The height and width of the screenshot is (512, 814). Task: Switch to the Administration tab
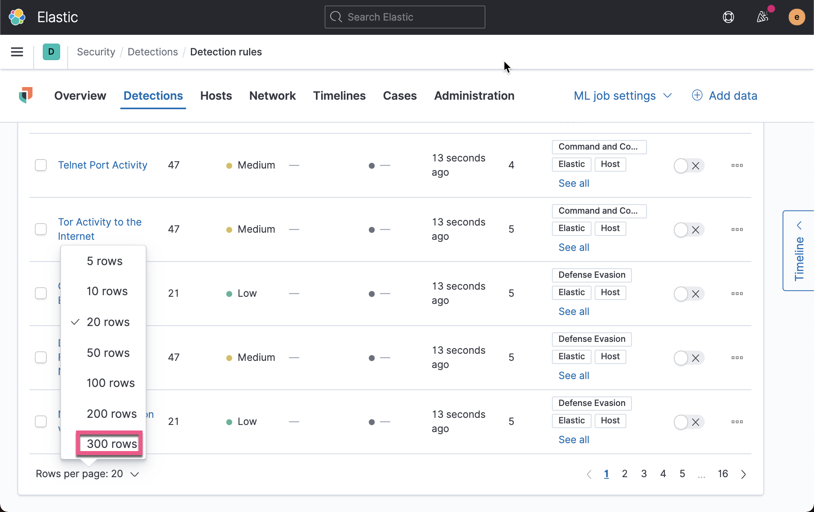[474, 95]
